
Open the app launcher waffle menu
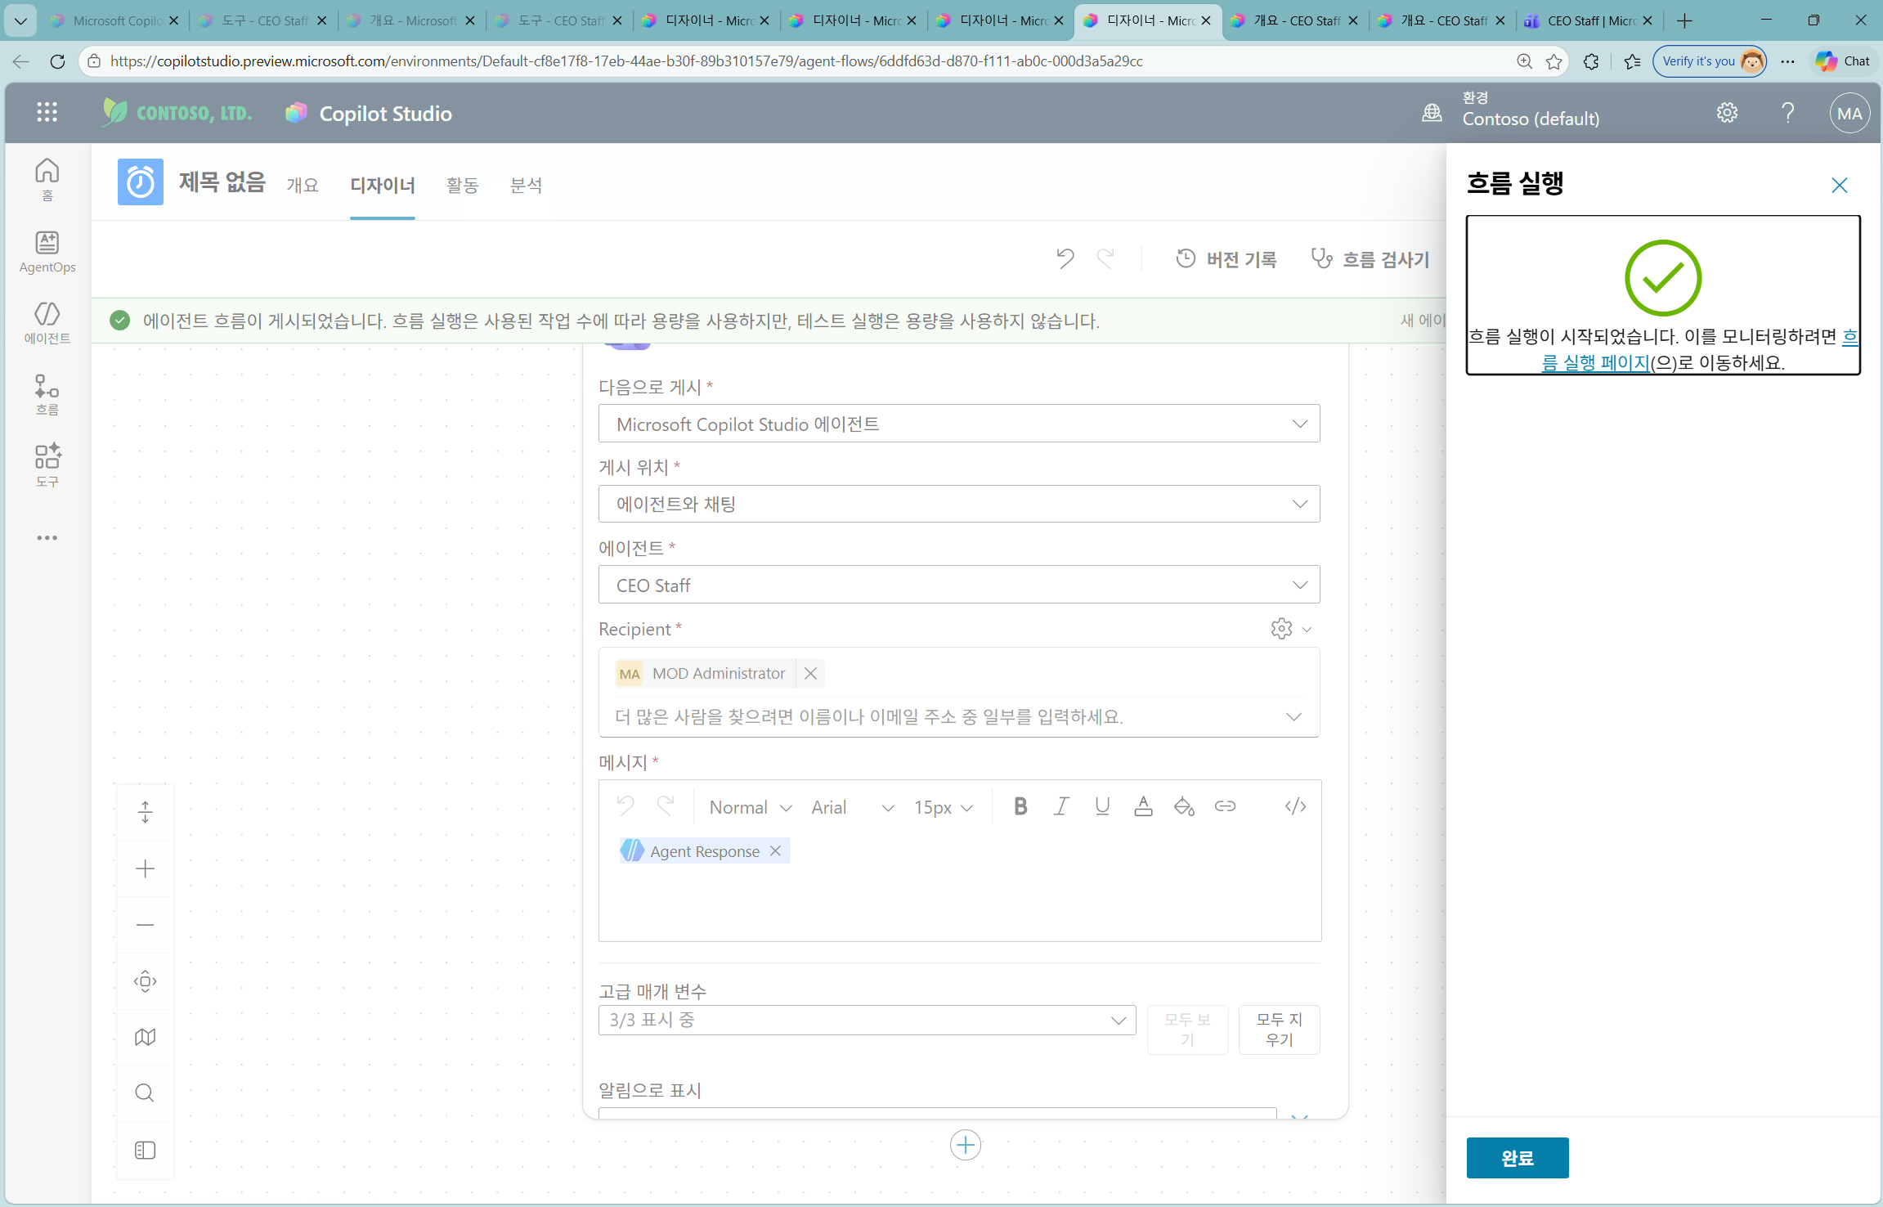[47, 113]
